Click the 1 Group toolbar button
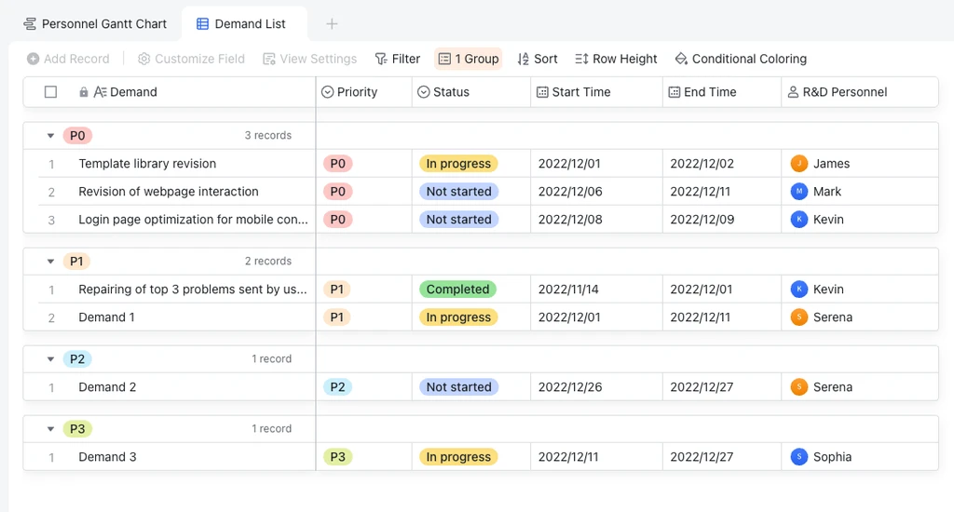The image size is (954, 512). click(469, 59)
